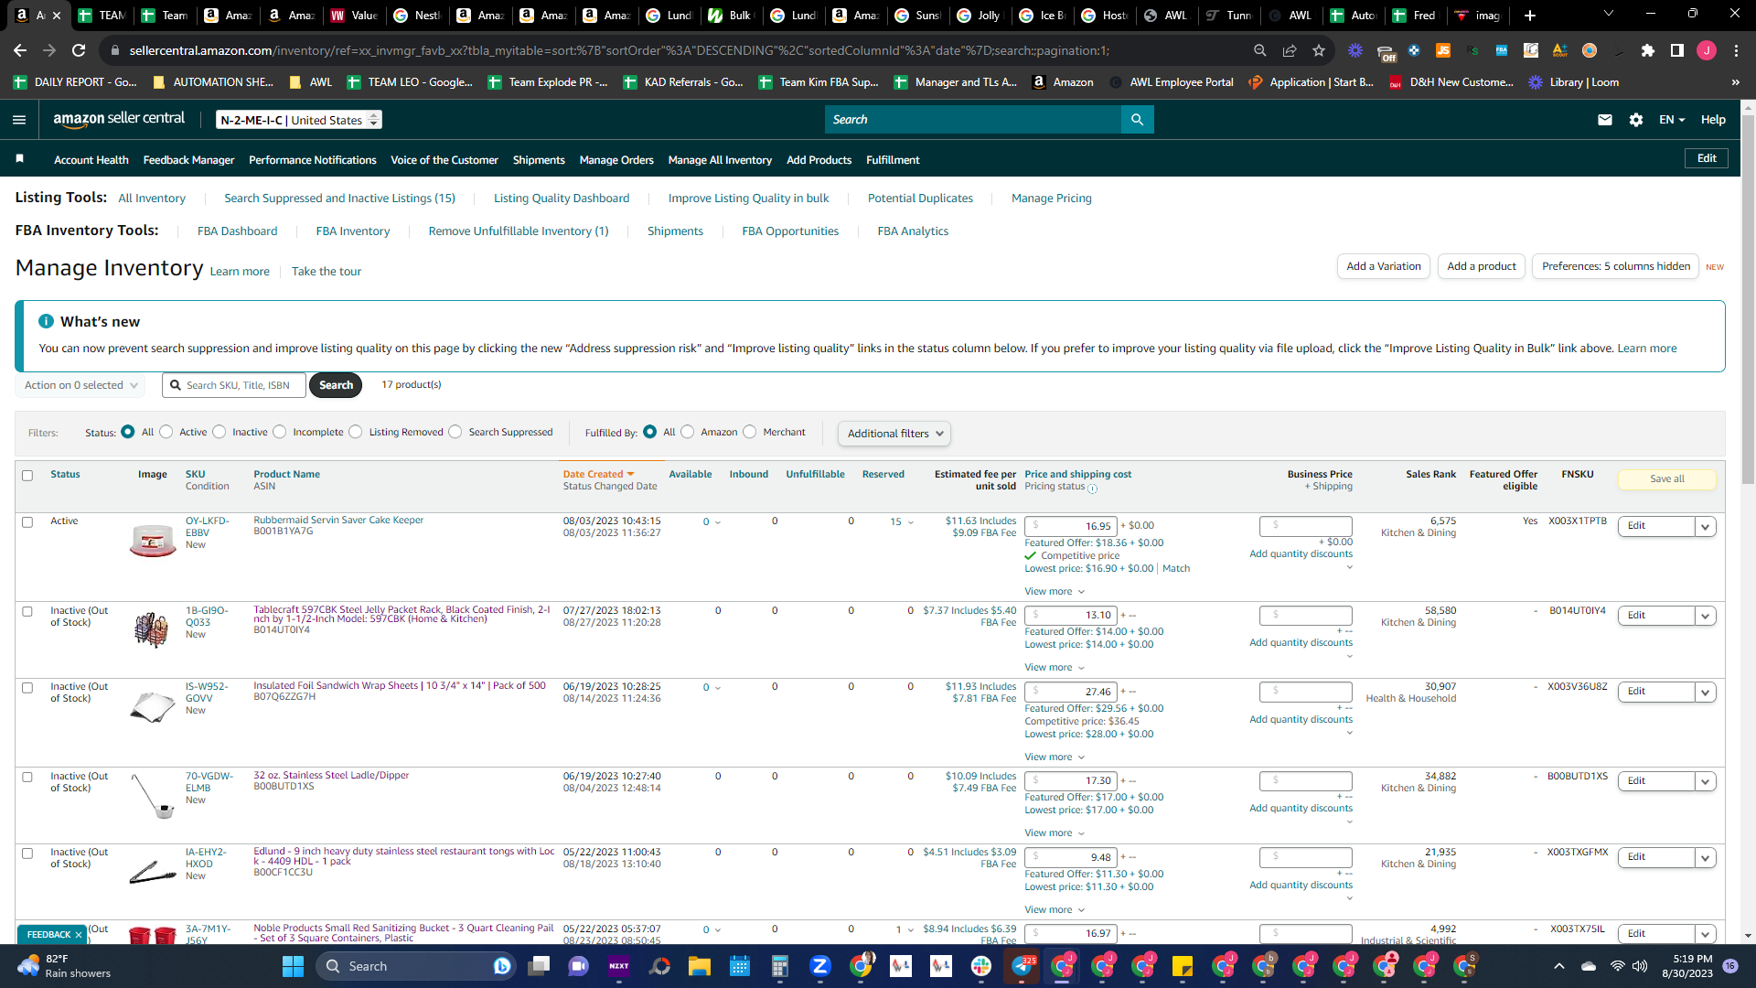The image size is (1756, 988).
Task: Edit the 16.95 price field for Rubbermaid
Action: pyautogui.click(x=1070, y=526)
